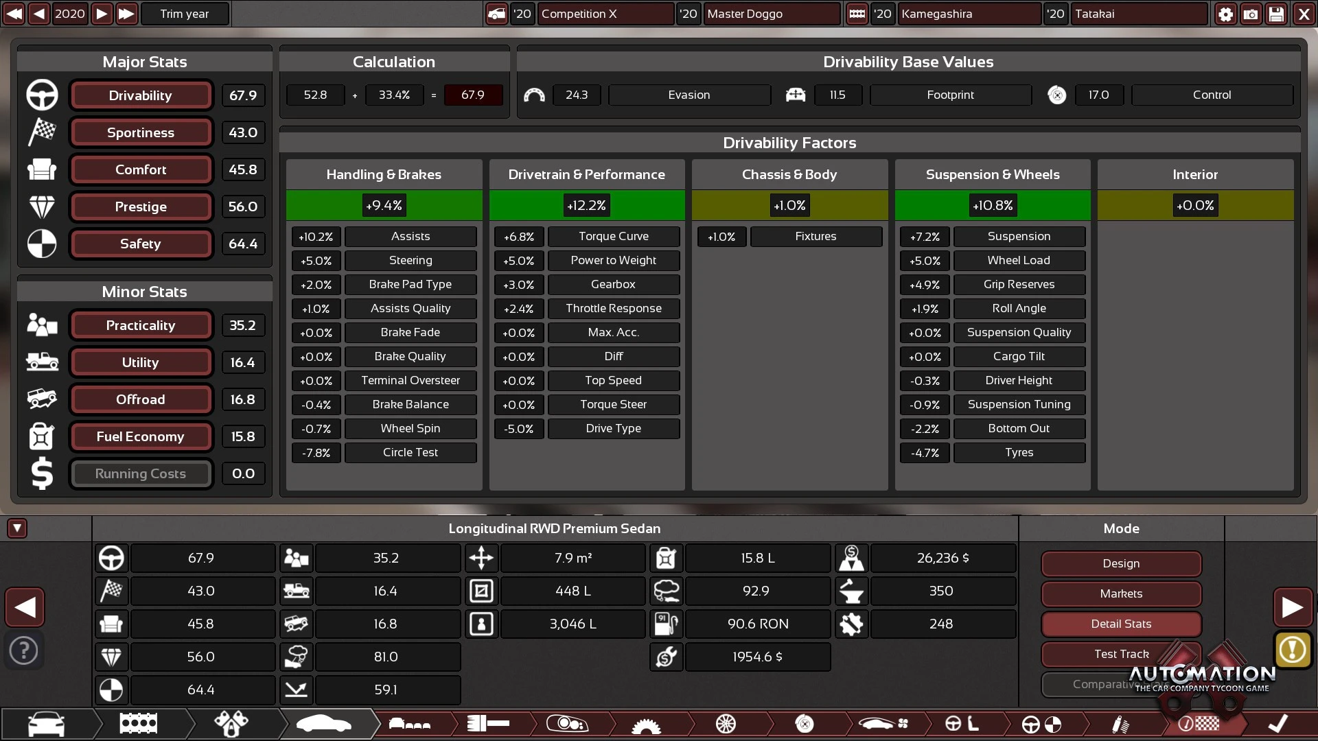The width and height of the screenshot is (1318, 741).
Task: Select the suspension spring tab icon
Action: coord(1120,724)
